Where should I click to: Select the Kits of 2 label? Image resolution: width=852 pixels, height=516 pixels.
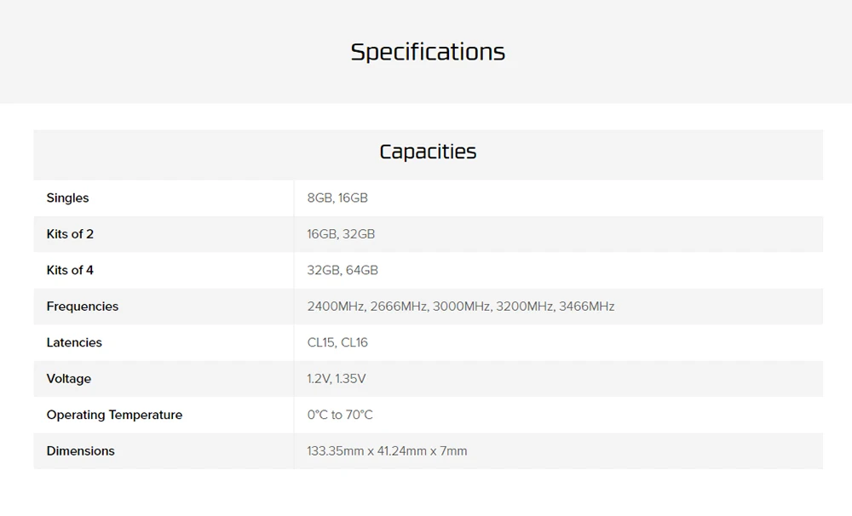click(70, 234)
